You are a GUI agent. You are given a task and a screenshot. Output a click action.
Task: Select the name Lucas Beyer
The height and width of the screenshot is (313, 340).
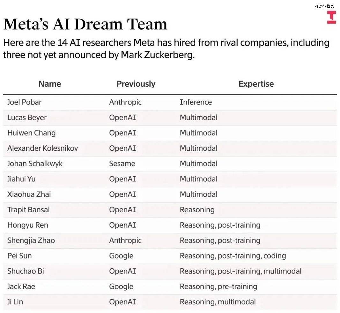(27, 118)
